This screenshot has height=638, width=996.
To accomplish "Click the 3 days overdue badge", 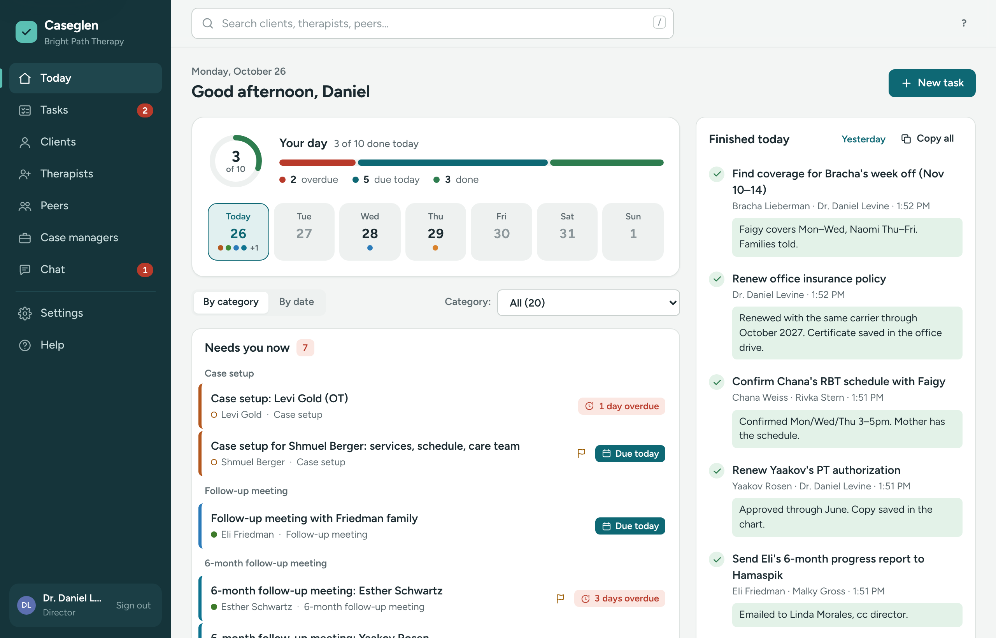I will point(619,598).
